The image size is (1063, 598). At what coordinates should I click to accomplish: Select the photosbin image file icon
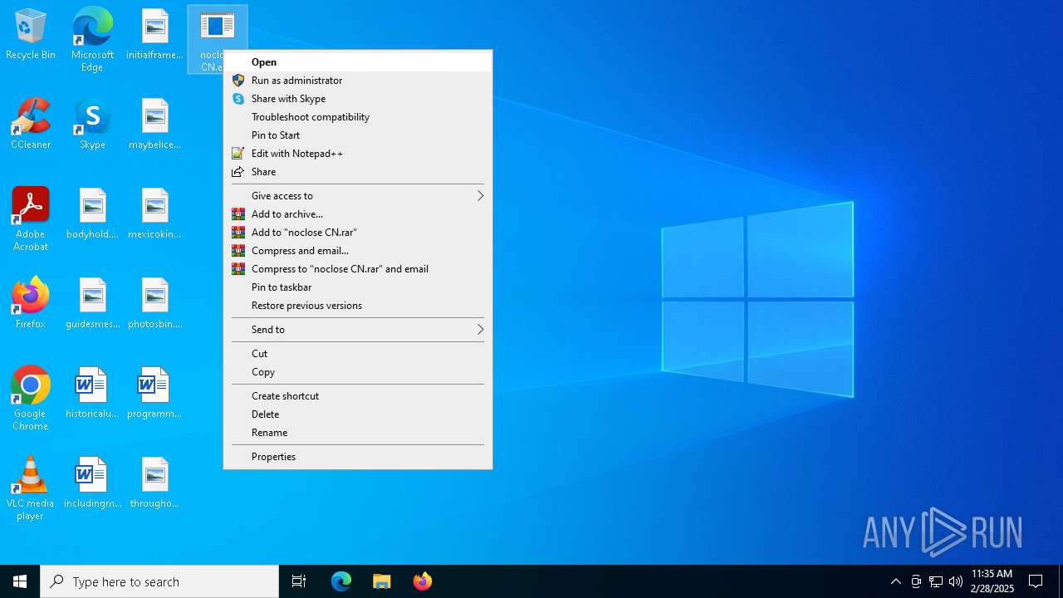pos(154,304)
